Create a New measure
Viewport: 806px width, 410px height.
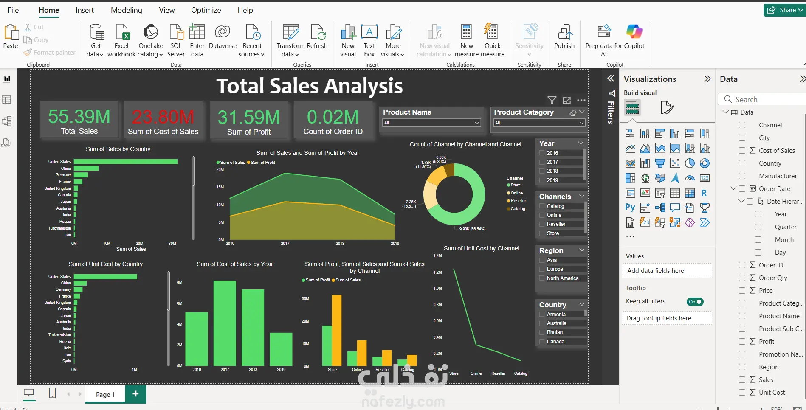point(467,41)
